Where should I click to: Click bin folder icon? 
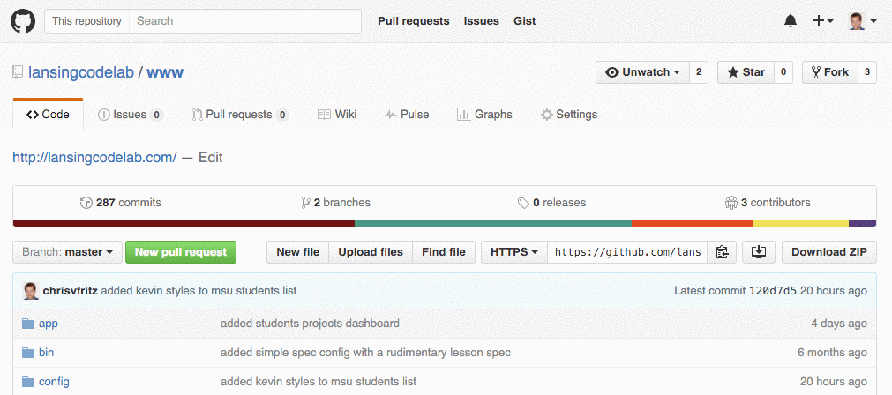(28, 353)
